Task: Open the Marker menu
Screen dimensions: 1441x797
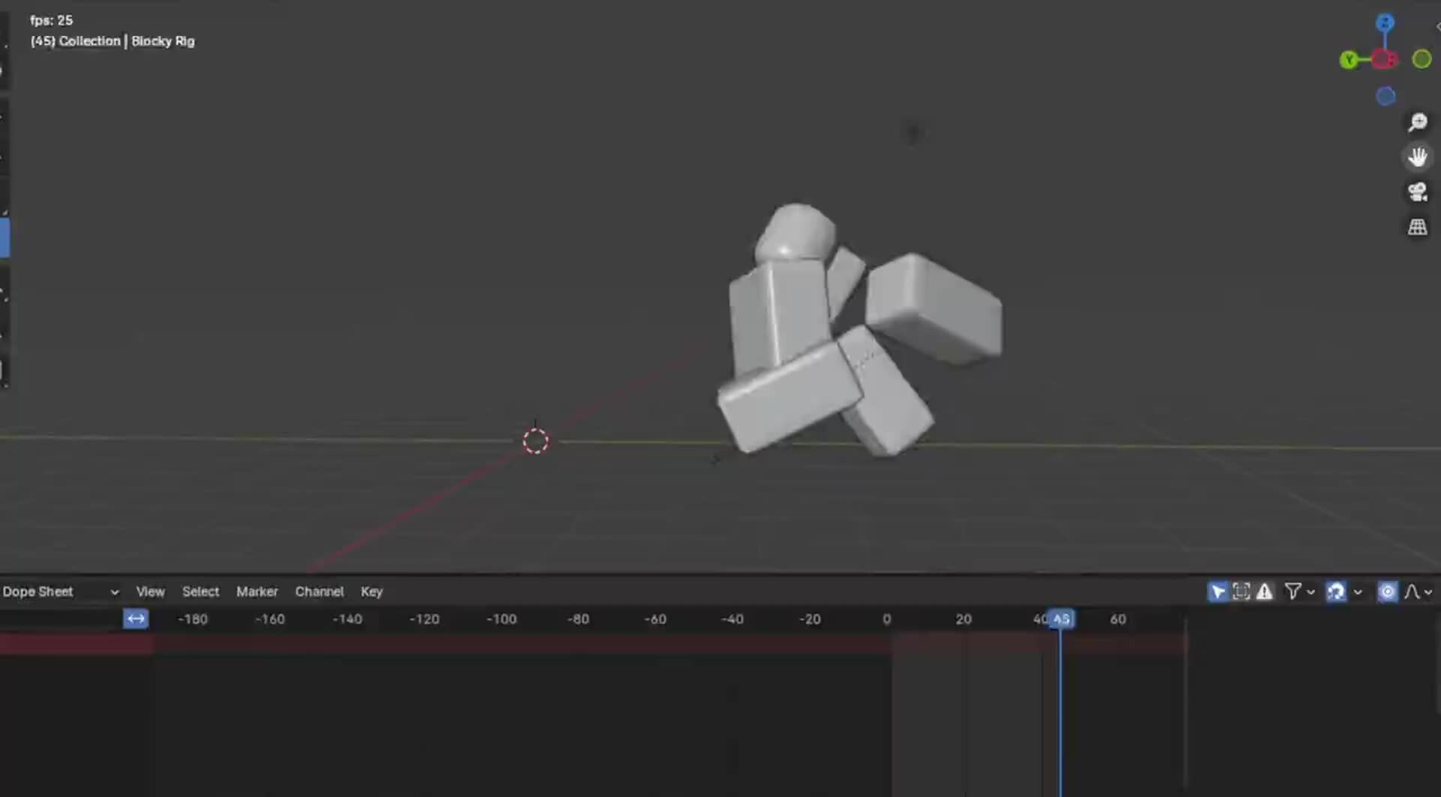Action: click(x=257, y=591)
